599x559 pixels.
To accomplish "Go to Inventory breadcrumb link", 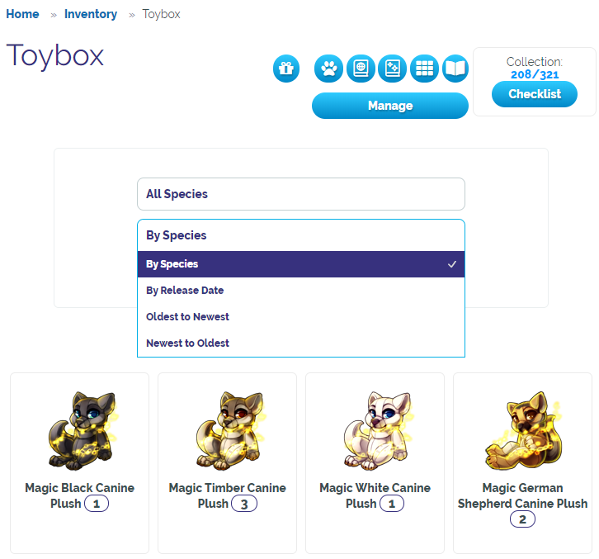I will (x=91, y=14).
